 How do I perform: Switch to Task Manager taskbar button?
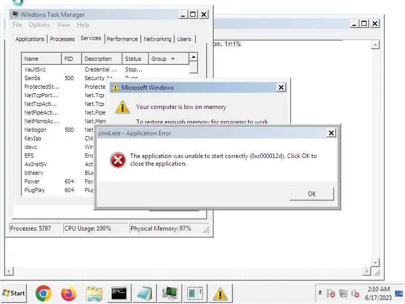170,293
